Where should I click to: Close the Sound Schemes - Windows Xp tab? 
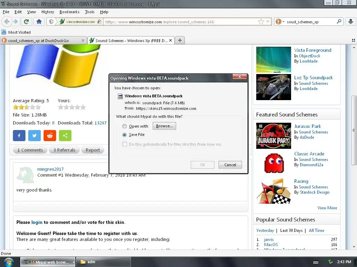coord(170,40)
